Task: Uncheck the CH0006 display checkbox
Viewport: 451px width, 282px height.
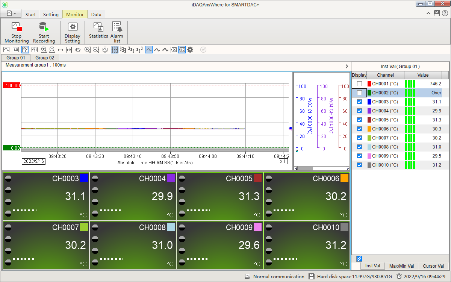Action: pos(359,129)
